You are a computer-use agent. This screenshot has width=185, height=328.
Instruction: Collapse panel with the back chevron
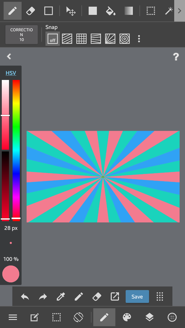point(9,56)
